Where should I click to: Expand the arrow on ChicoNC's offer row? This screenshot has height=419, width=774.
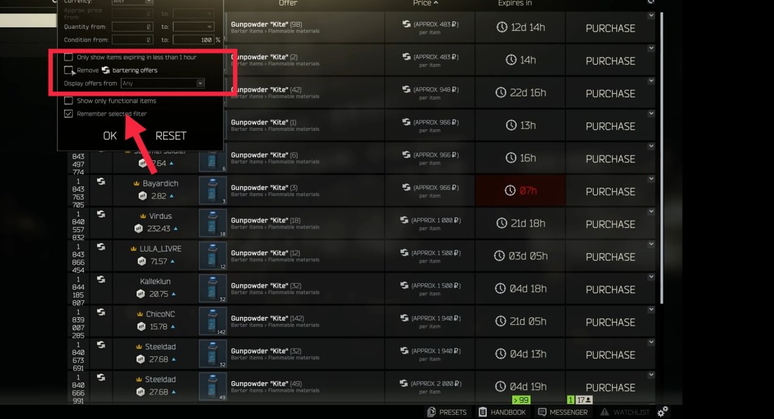click(651, 309)
